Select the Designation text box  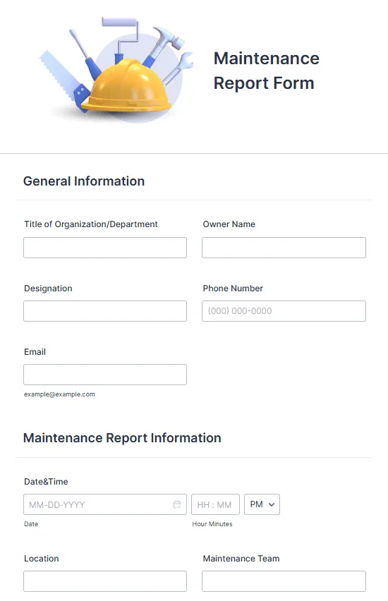[105, 311]
